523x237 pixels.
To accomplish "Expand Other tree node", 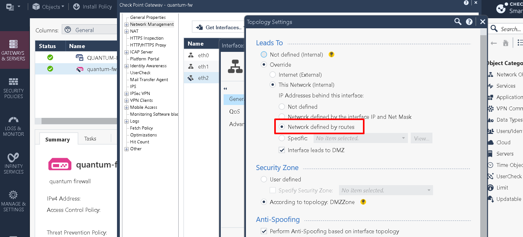I will 126,149.
